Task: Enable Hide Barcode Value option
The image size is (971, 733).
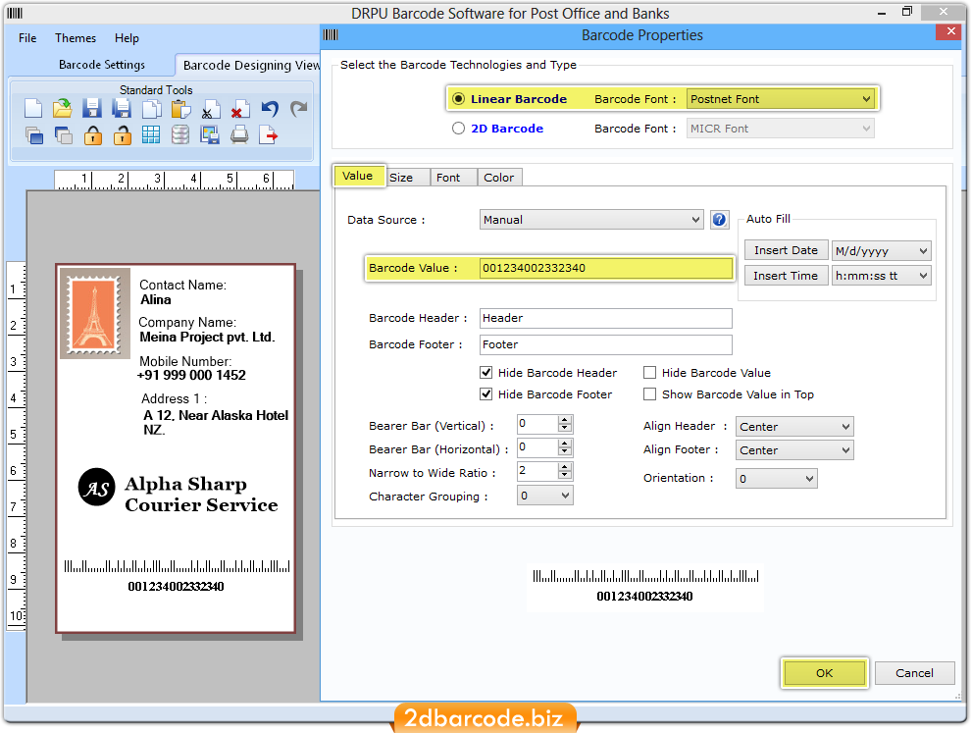Action: [649, 372]
